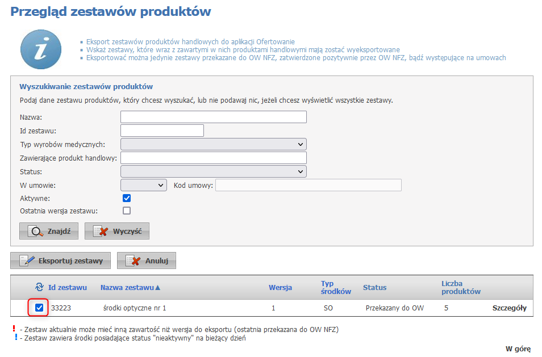Expand the Status dropdown
Image resolution: width=542 pixels, height=357 pixels.
click(x=213, y=171)
